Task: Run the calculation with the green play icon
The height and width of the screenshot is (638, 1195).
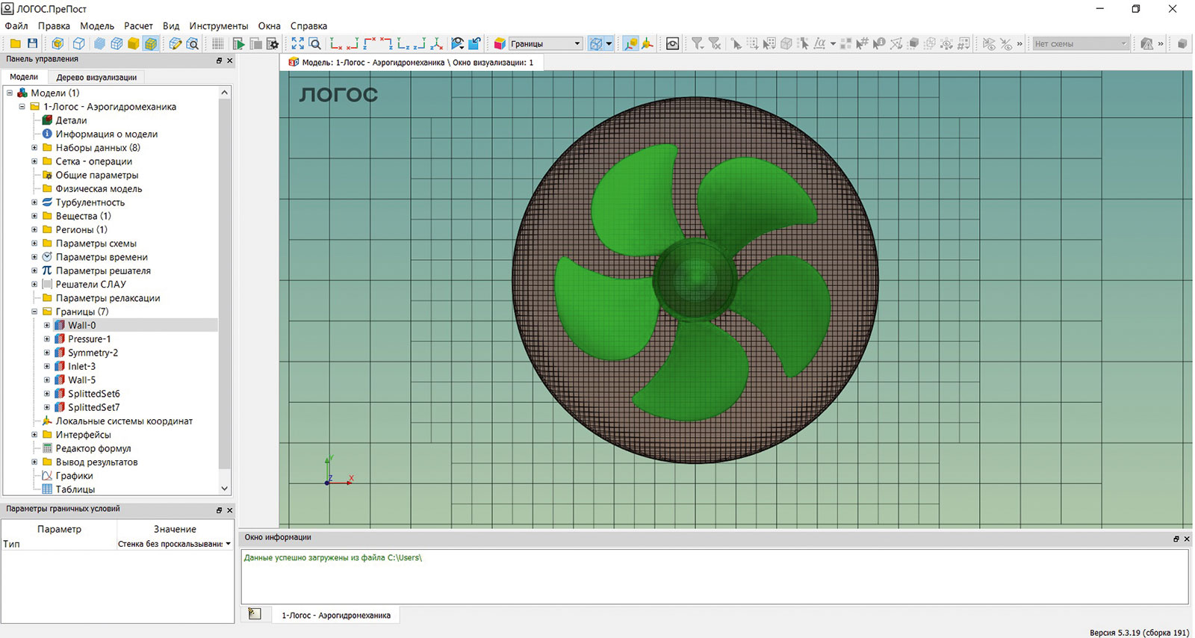Action: pos(238,44)
